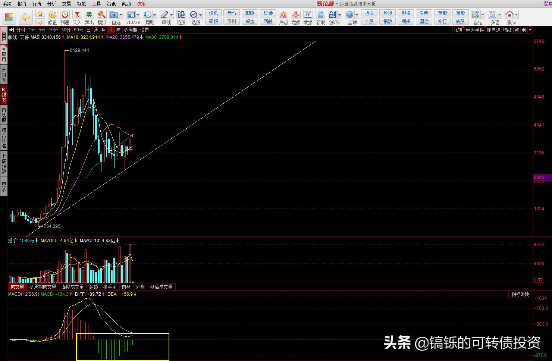
Task: Click the 九转 indicator button
Action: click(458, 30)
